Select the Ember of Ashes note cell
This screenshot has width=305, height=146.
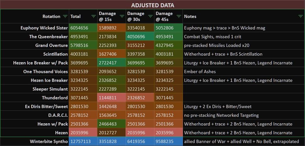pyautogui.click(x=244, y=72)
